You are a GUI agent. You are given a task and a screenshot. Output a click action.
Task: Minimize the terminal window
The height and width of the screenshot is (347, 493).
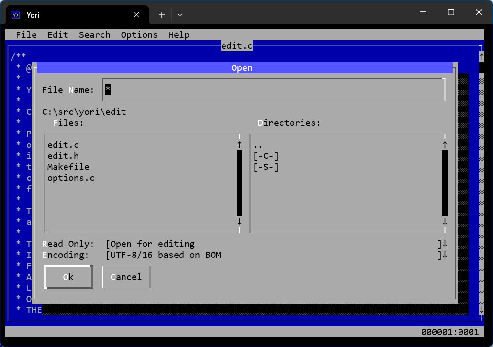point(424,12)
